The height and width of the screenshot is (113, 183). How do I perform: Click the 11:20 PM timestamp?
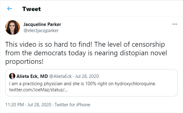(14, 105)
